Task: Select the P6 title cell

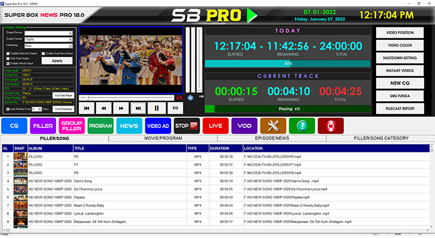Action: pyautogui.click(x=129, y=156)
